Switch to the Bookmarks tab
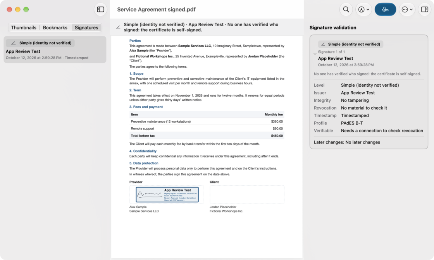 pos(55,27)
